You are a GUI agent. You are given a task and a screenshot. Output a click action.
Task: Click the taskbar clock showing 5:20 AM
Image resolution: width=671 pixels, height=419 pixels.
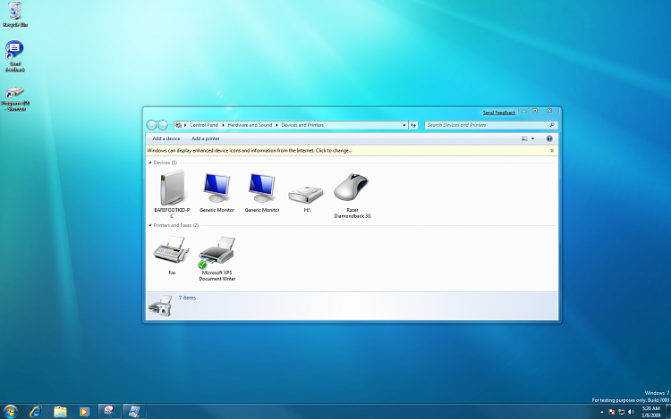coord(651,412)
